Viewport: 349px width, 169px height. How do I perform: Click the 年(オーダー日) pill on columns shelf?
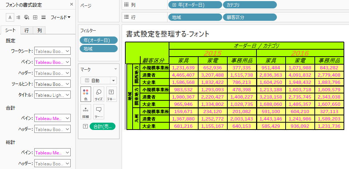195,5
